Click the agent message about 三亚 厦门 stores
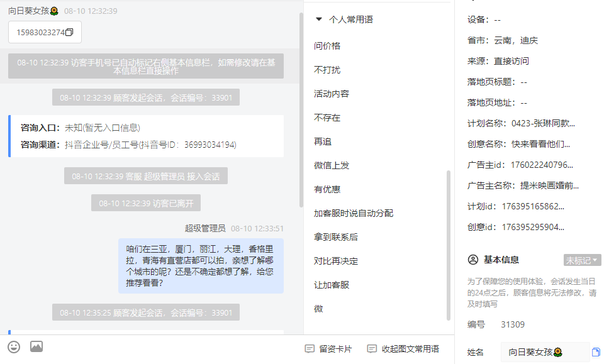Viewport: 609px width, 364px height. [x=201, y=266]
